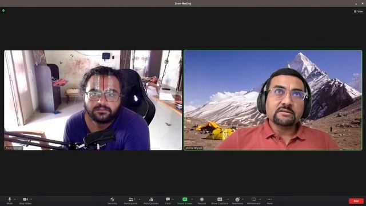Open the More options menu
The height and width of the screenshot is (206, 366).
(x=269, y=200)
